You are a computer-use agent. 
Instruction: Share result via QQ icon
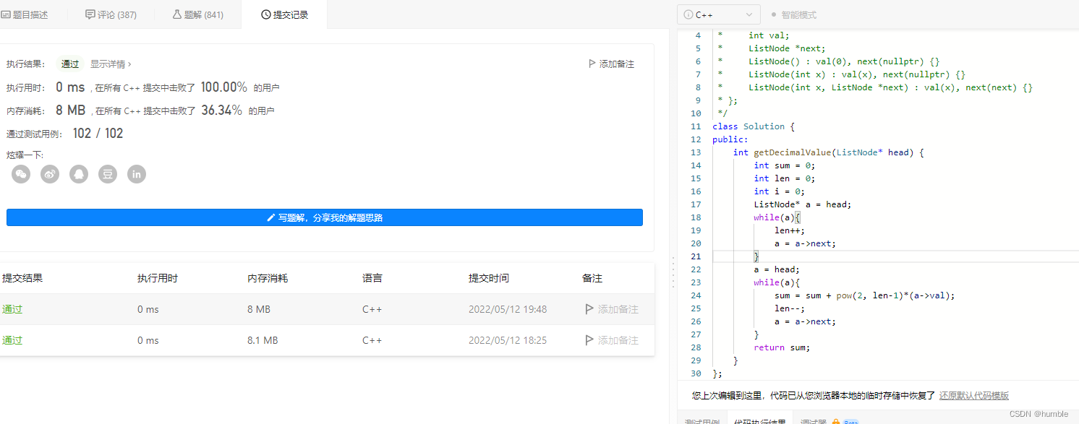(79, 174)
